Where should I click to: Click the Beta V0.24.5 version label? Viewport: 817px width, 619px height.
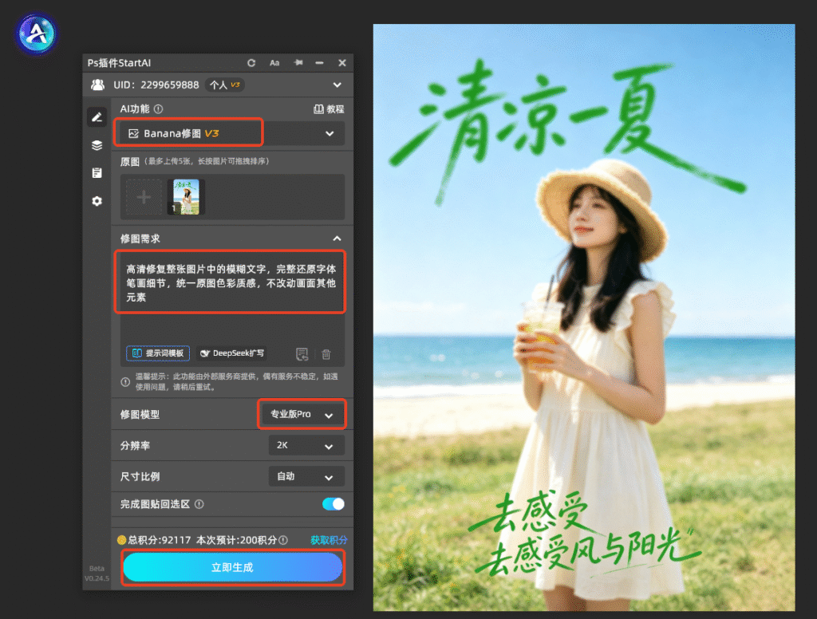(97, 574)
